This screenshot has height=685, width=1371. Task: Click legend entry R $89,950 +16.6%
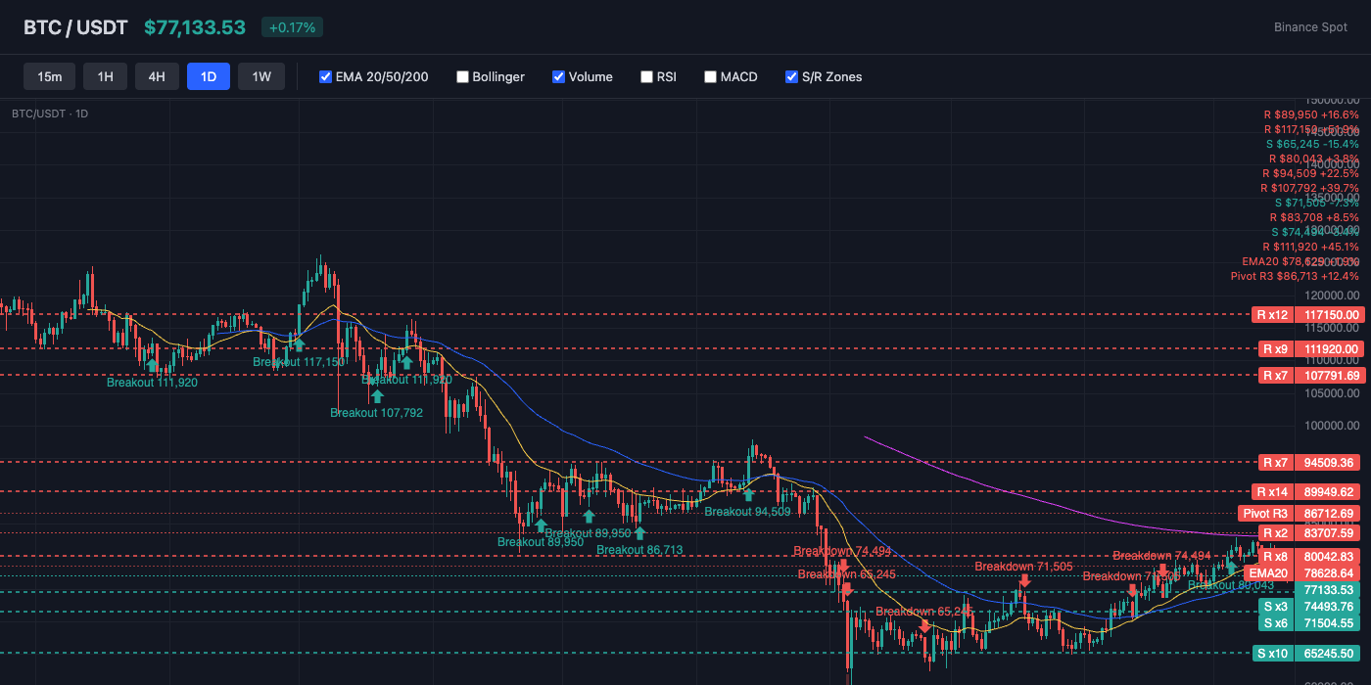tap(1311, 114)
